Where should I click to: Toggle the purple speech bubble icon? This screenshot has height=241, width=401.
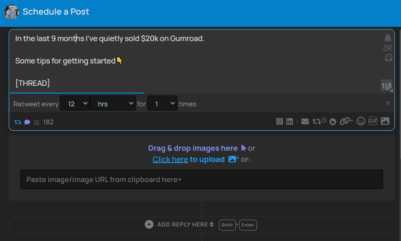[27, 122]
